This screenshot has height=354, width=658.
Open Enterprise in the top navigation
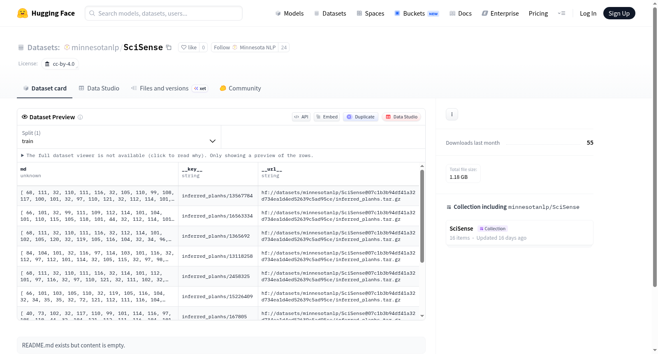500,13
